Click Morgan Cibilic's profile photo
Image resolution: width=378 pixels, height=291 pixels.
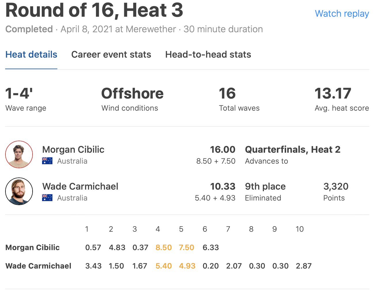click(x=19, y=154)
